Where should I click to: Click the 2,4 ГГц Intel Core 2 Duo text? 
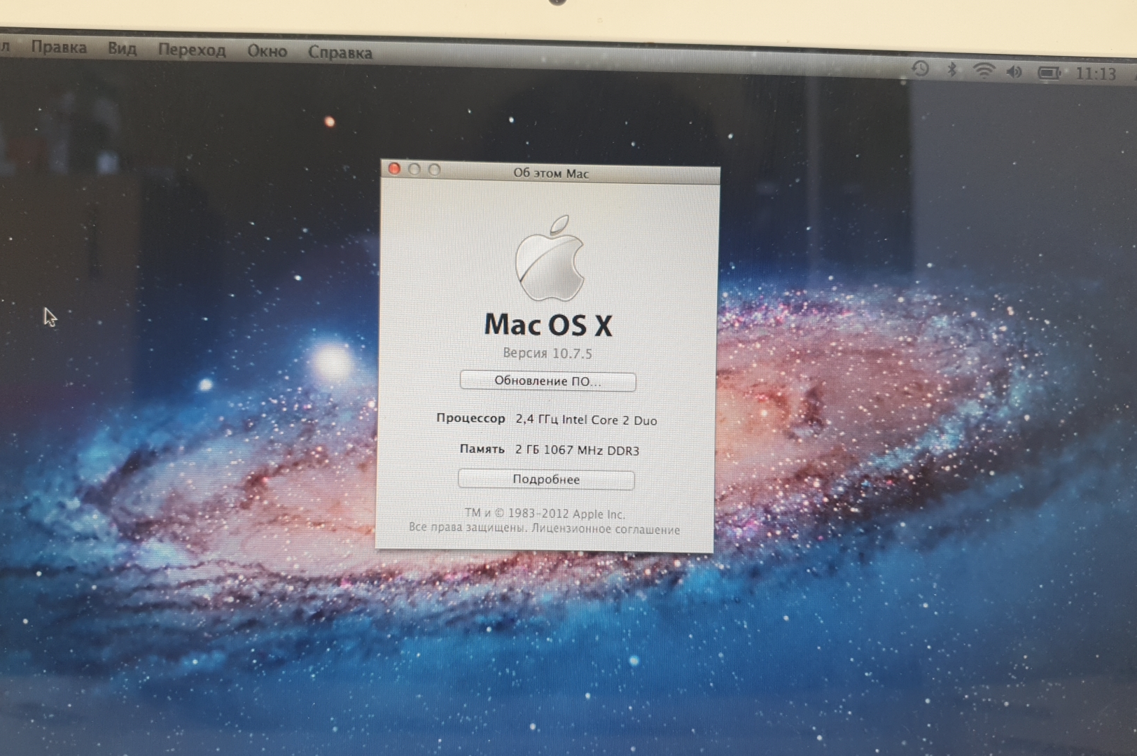[587, 420]
